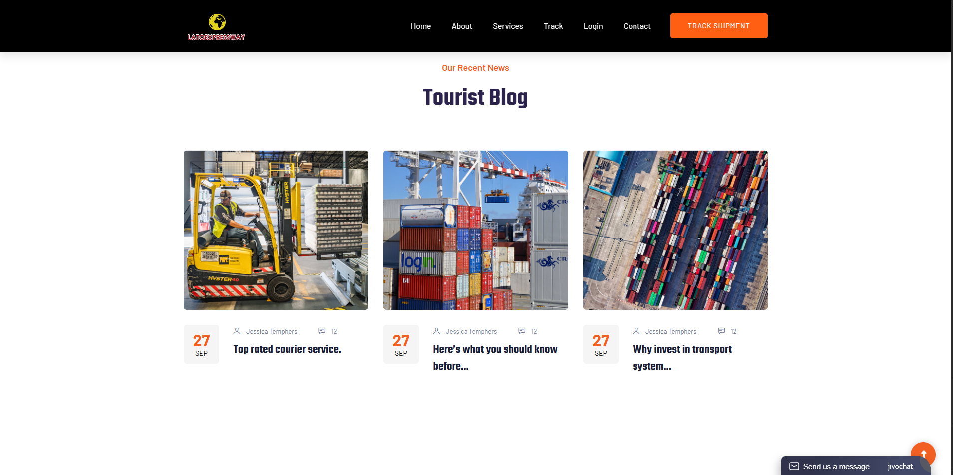The image size is (953, 475).
Task: Open "Top rated courier service." article
Action: coord(288,349)
